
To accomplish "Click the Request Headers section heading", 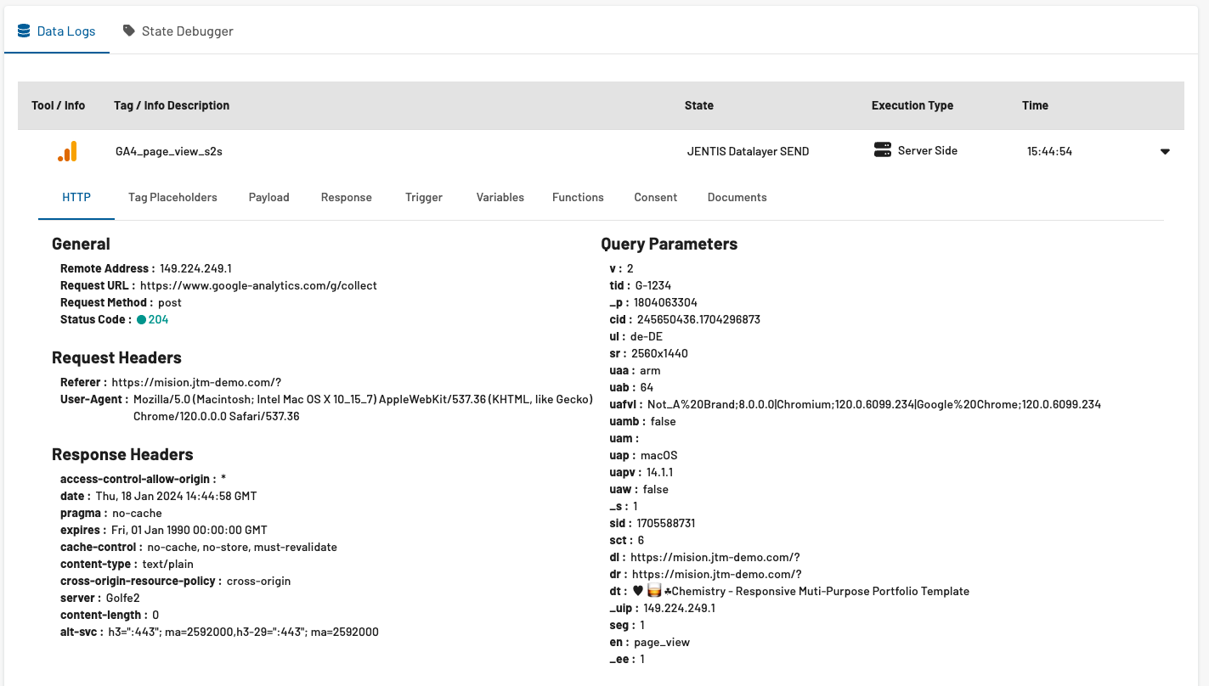I will click(x=116, y=357).
